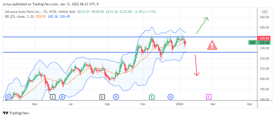Click the BB lower value 226.49
The width and height of the screenshot is (275, 118).
tap(65, 16)
